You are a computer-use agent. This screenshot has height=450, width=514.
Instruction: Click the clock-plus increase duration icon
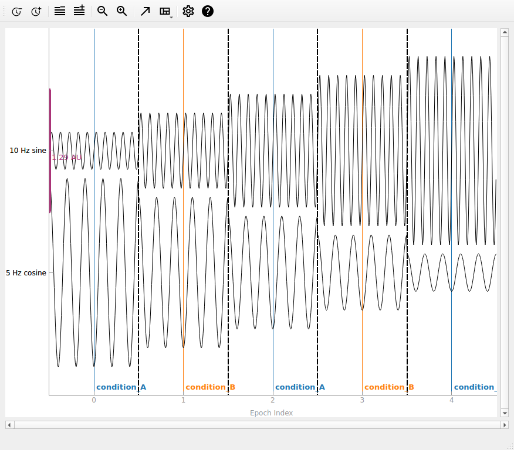point(36,12)
